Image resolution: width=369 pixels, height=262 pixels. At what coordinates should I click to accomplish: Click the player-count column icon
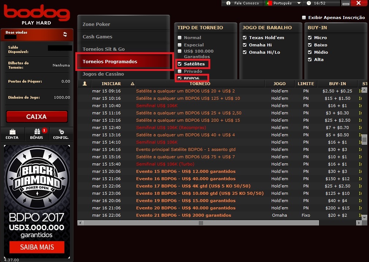pyautogui.click(x=85, y=83)
